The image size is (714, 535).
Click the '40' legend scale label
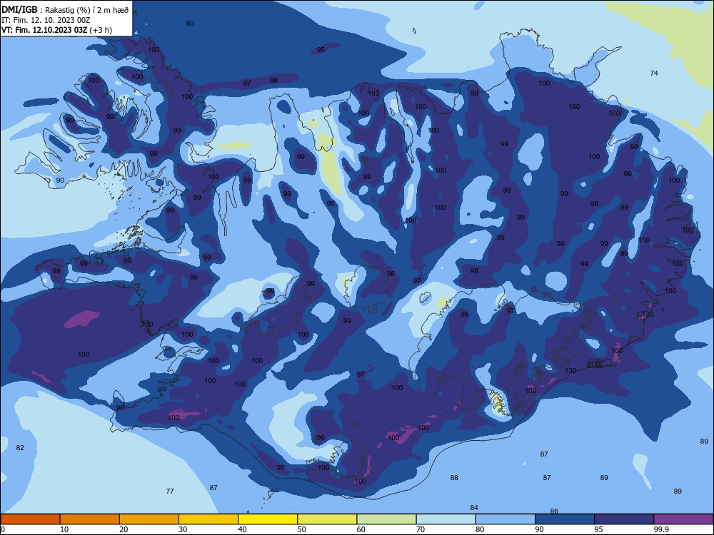pyautogui.click(x=242, y=529)
